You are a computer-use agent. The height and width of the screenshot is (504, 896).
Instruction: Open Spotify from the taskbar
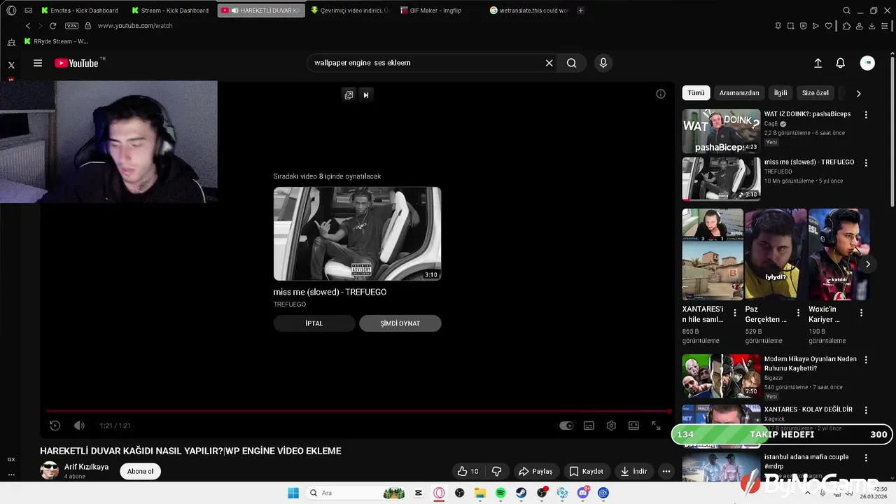[500, 493]
